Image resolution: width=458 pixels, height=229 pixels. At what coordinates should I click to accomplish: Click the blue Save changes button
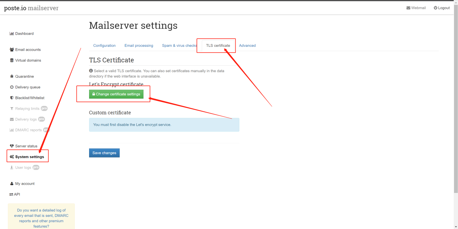coord(104,153)
